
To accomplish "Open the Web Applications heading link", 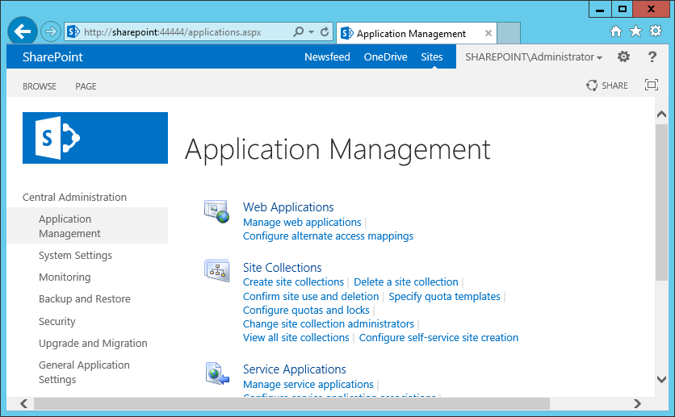I will (x=288, y=207).
